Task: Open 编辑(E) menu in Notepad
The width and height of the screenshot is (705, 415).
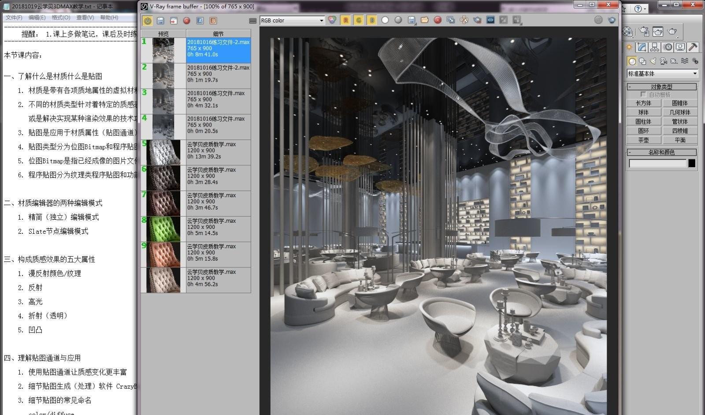Action: pyautogui.click(x=37, y=18)
